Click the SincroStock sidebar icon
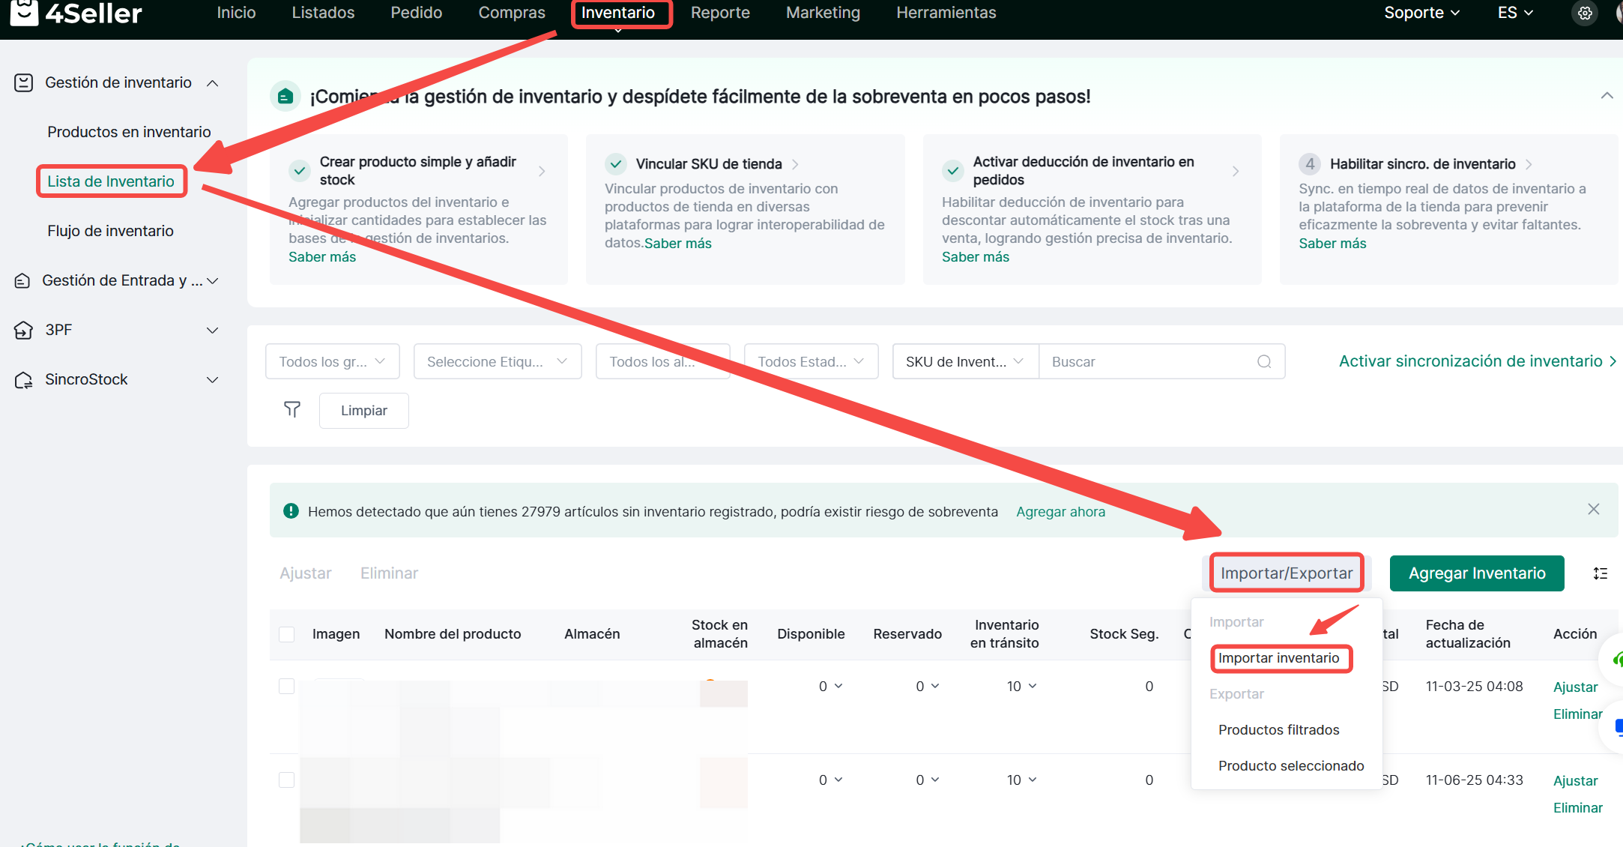Screen dimensions: 1623x847 click(x=23, y=380)
